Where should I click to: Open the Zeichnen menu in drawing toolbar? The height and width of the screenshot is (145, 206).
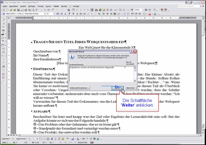click(x=6, y=139)
